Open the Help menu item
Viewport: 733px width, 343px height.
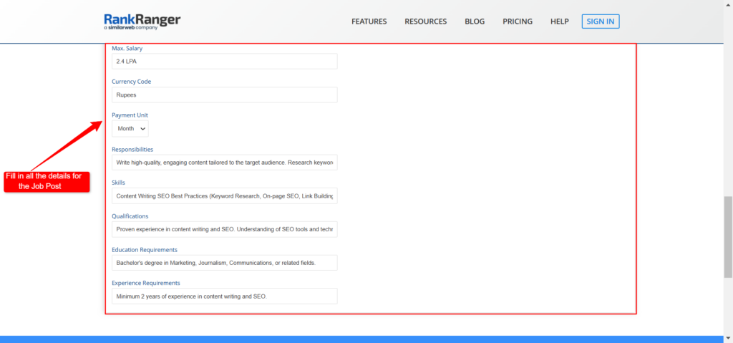[x=560, y=21]
